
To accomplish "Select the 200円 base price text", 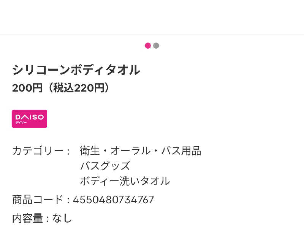I will [x=27, y=88].
